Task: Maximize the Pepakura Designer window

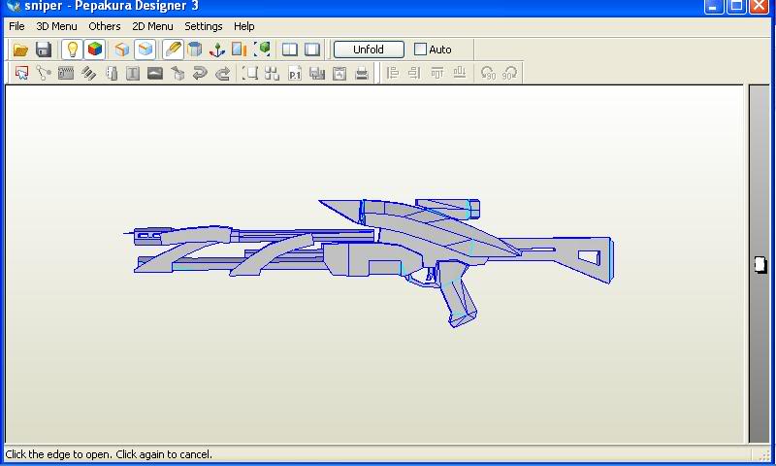Action: (x=736, y=7)
